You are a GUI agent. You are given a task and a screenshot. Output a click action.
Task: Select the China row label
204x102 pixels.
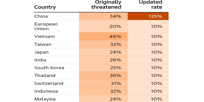pyautogui.click(x=41, y=16)
